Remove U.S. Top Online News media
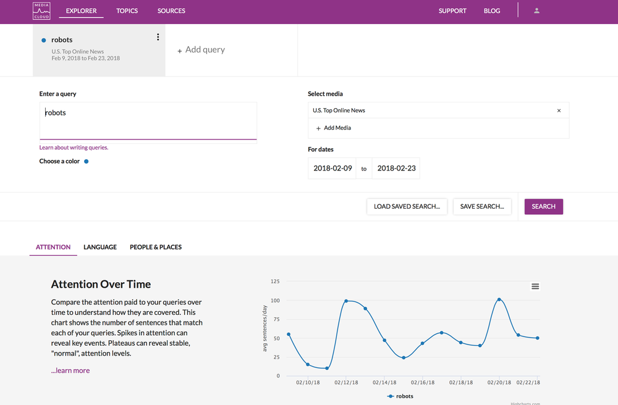Image resolution: width=618 pixels, height=405 pixels. [559, 111]
